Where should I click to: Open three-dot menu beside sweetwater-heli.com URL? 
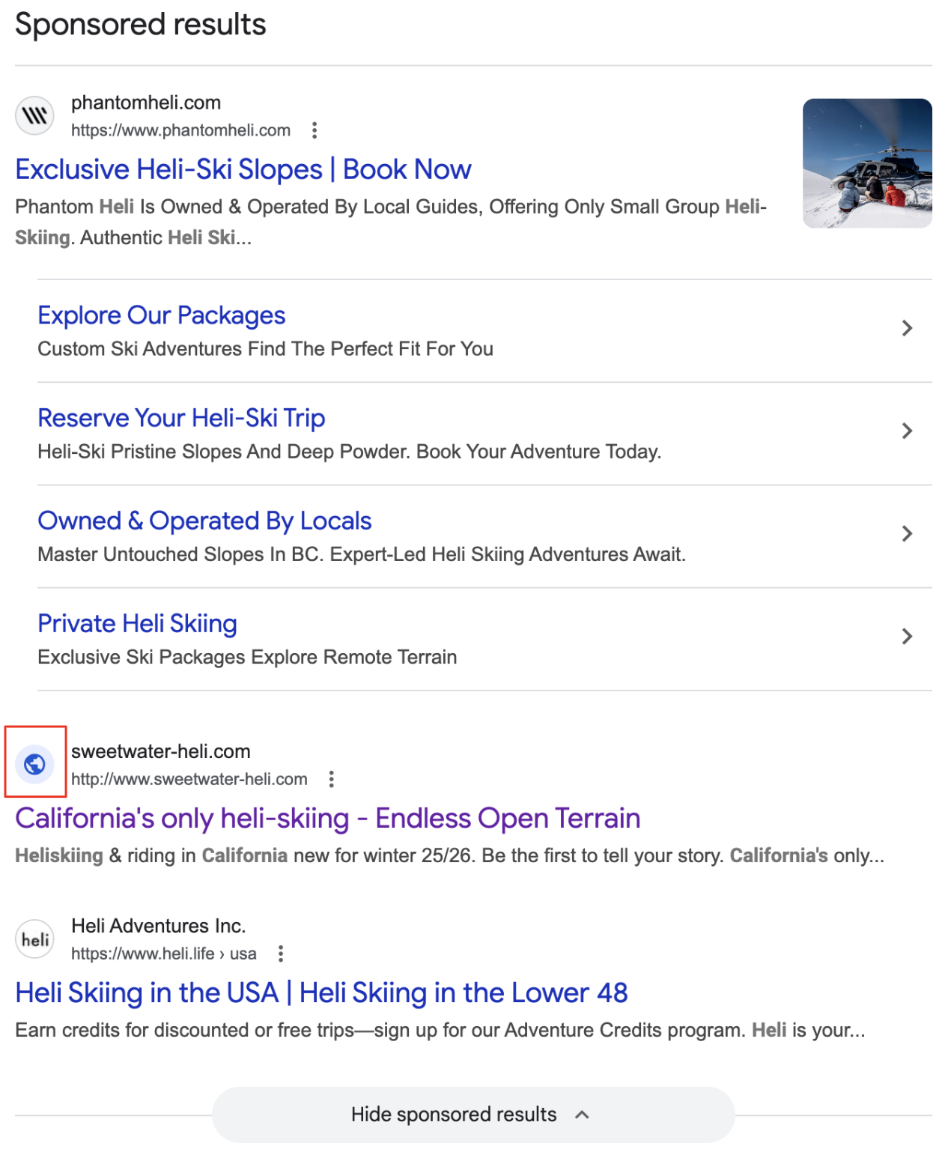click(x=331, y=779)
